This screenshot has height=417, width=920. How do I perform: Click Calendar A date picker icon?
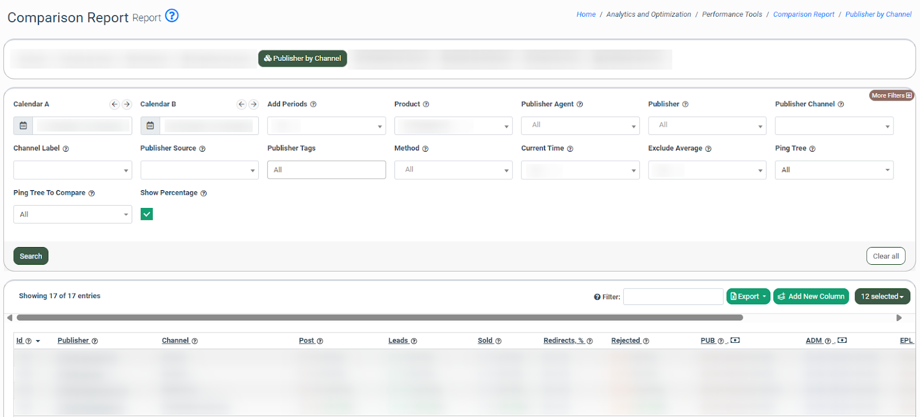pyautogui.click(x=23, y=126)
